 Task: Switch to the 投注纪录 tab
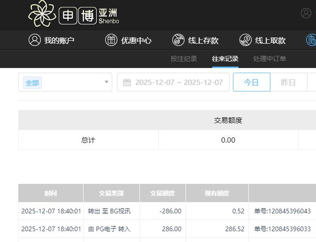(x=184, y=59)
